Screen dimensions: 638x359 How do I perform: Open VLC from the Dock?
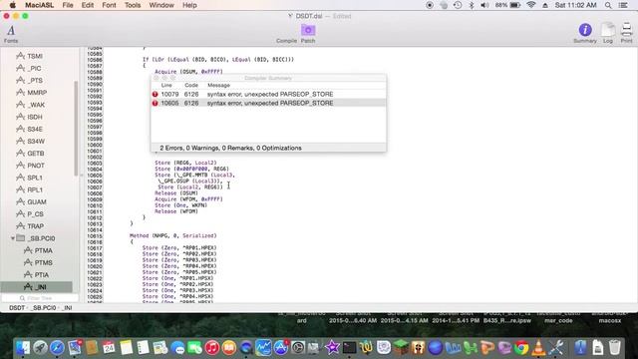[x=538, y=348]
